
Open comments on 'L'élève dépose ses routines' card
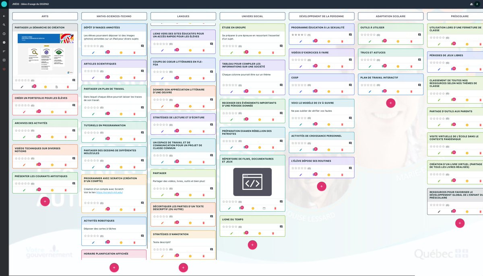coord(350,168)
